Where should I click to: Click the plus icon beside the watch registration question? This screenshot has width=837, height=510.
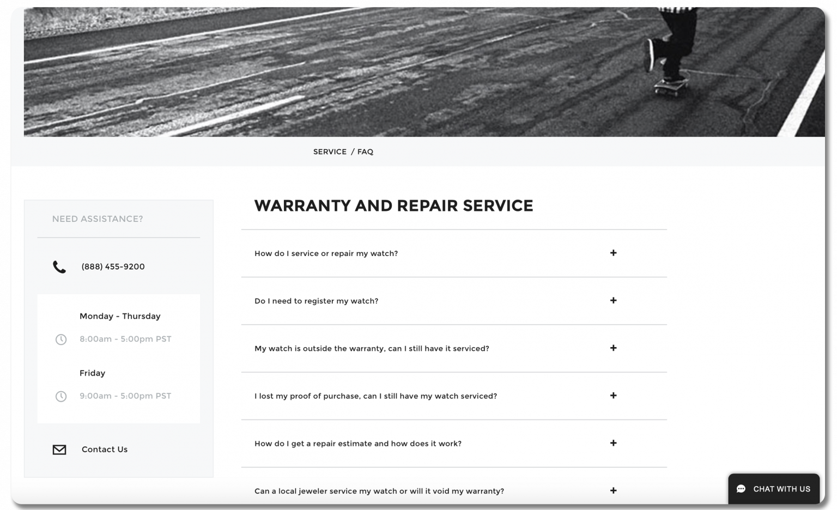tap(614, 300)
